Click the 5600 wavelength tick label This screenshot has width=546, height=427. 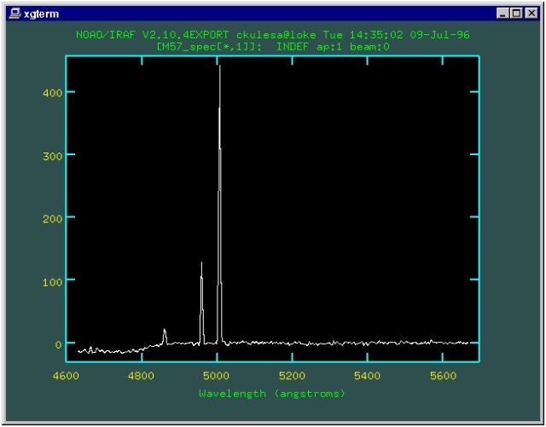coord(442,376)
